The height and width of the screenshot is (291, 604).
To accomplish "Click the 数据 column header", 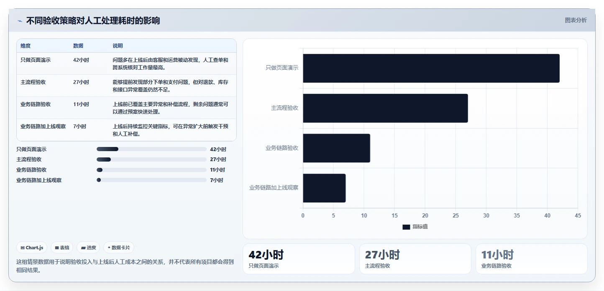I will pos(78,46).
